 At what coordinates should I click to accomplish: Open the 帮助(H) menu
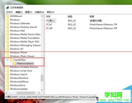[50, 12]
